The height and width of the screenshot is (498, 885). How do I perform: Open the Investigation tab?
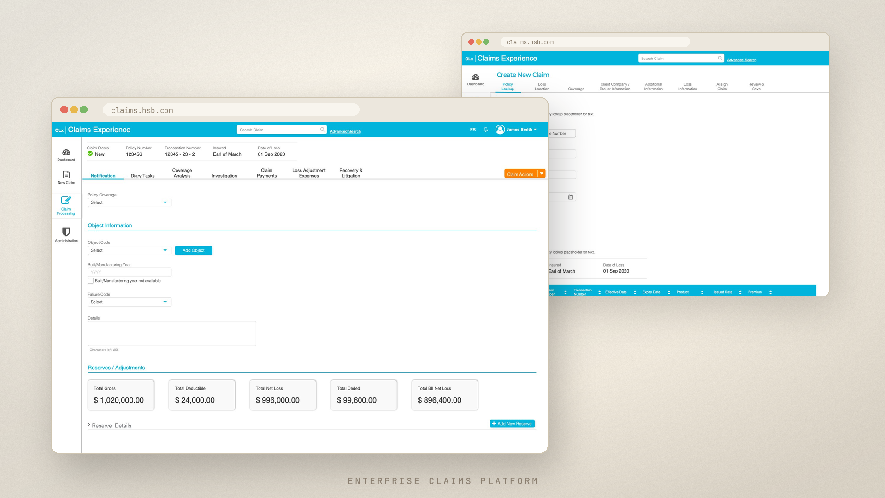click(x=224, y=176)
